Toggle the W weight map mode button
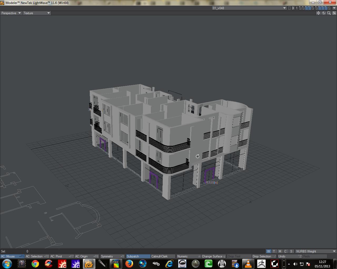Screen dimensions: 337x269 tap(268, 251)
